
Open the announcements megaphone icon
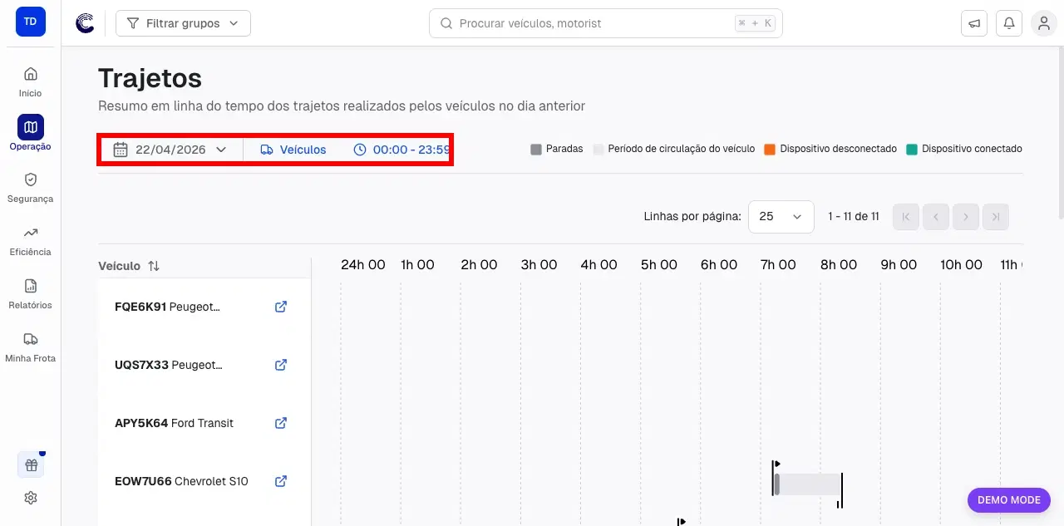coord(974,23)
